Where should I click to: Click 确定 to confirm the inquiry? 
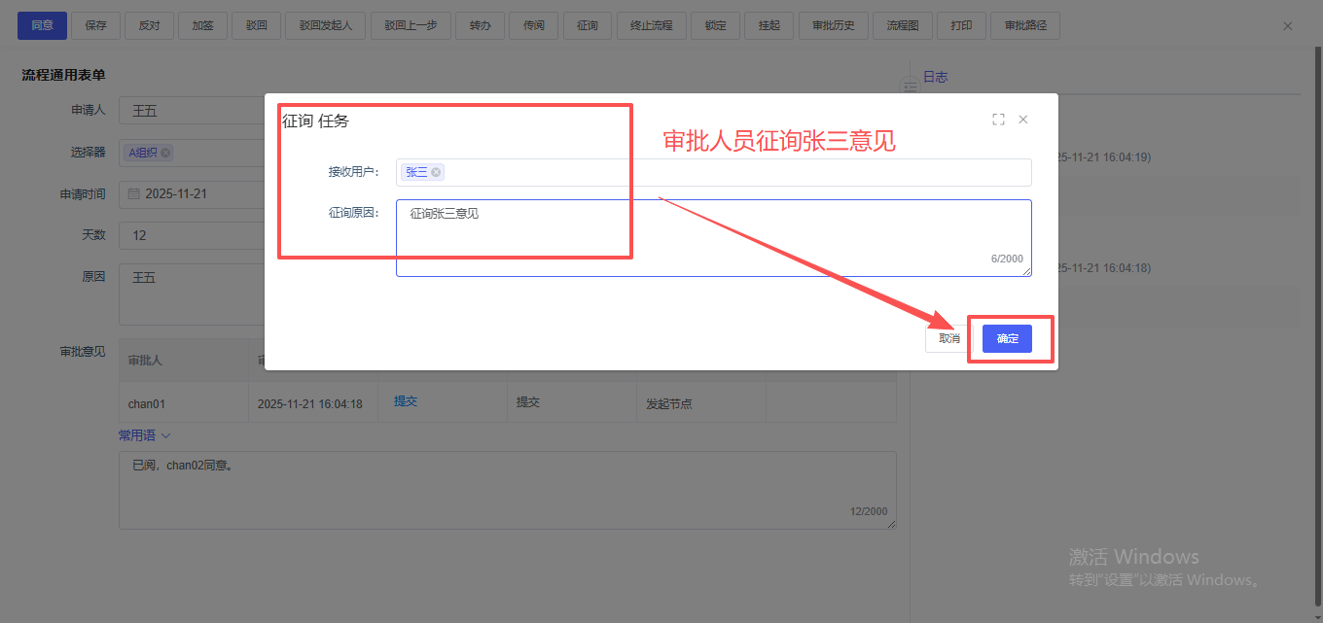click(x=1007, y=338)
